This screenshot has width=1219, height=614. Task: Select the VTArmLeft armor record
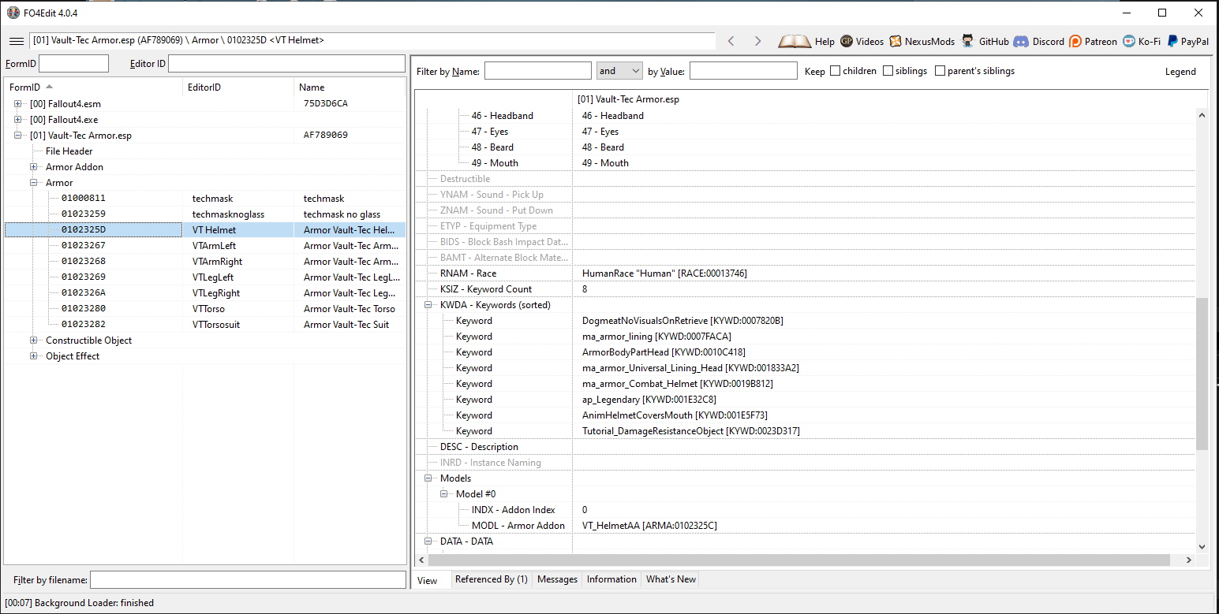[205, 246]
